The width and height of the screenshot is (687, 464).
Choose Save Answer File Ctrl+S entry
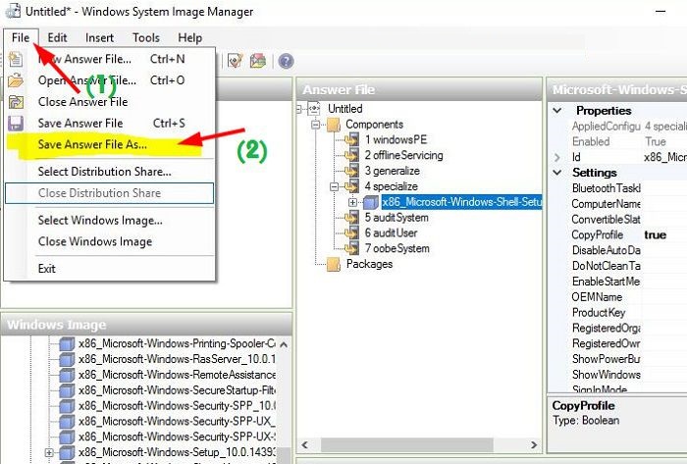click(110, 124)
